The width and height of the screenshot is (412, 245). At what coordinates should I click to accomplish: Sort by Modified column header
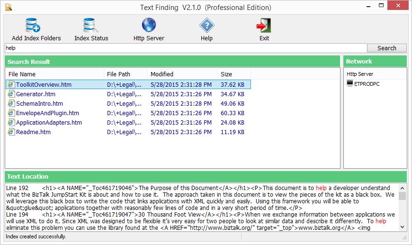click(182, 74)
